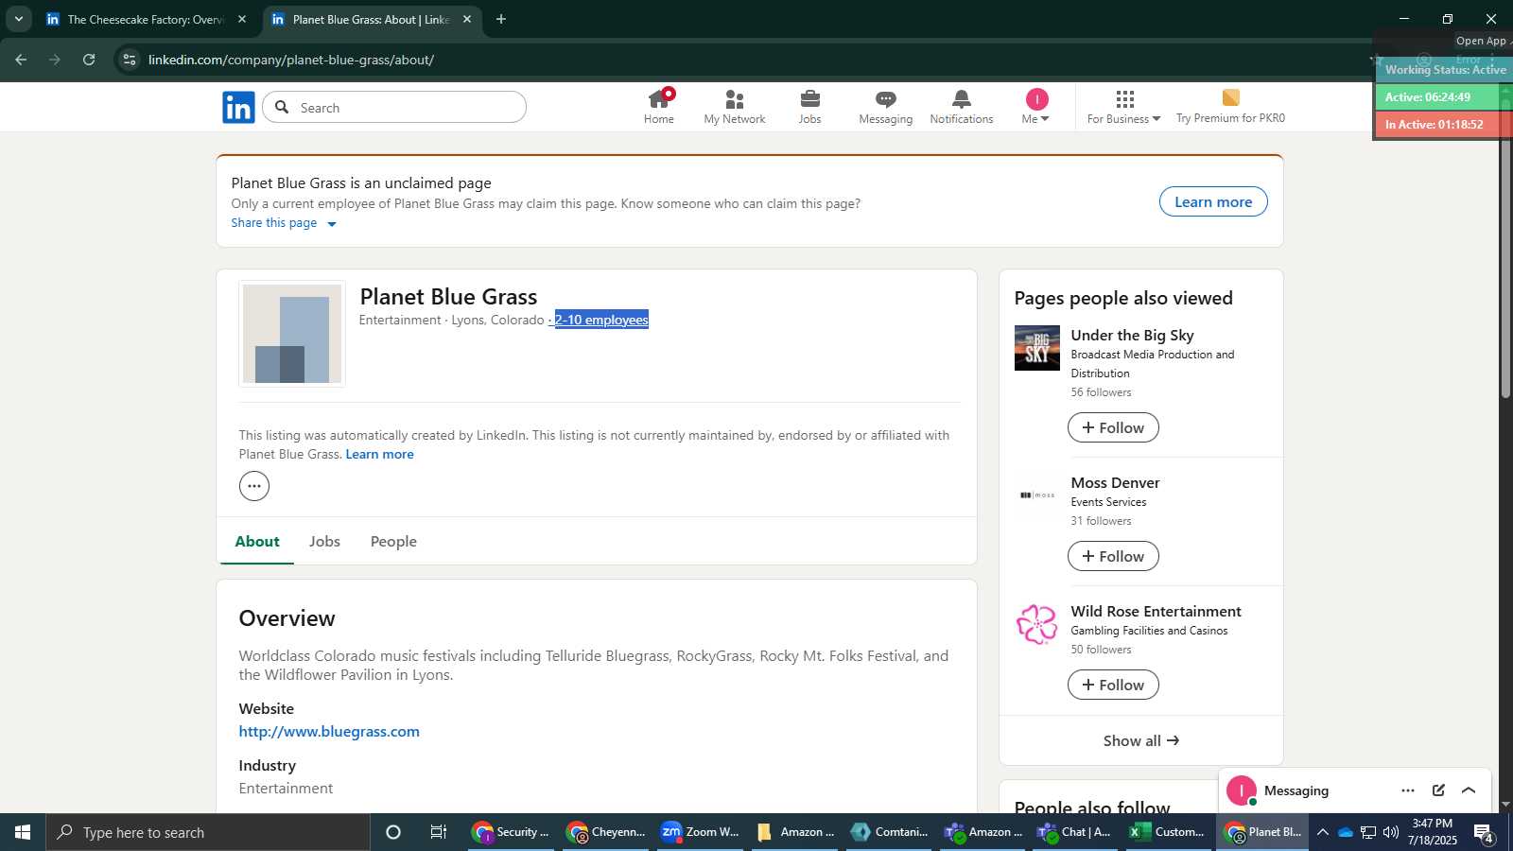Click Under the Big Sky logo

click(1037, 348)
